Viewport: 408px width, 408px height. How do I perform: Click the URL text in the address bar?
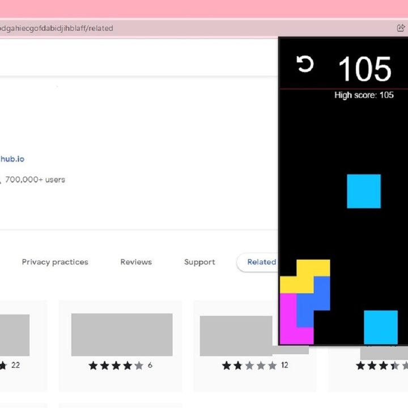point(57,28)
